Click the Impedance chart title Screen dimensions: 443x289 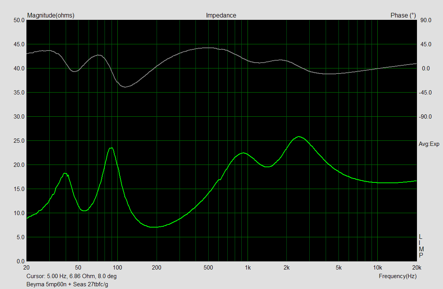[x=221, y=16]
